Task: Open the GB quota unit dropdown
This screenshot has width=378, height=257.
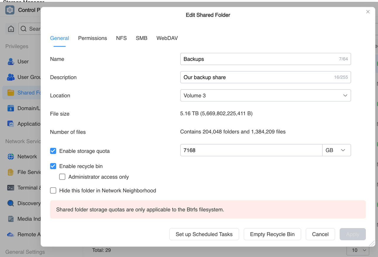Action: click(x=336, y=150)
